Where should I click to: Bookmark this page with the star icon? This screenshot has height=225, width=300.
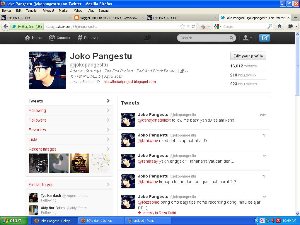coord(182,26)
